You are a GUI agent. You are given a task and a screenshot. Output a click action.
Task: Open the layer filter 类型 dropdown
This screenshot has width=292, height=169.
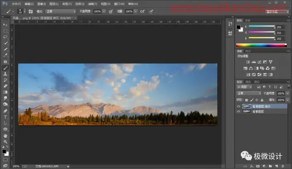tap(244, 87)
